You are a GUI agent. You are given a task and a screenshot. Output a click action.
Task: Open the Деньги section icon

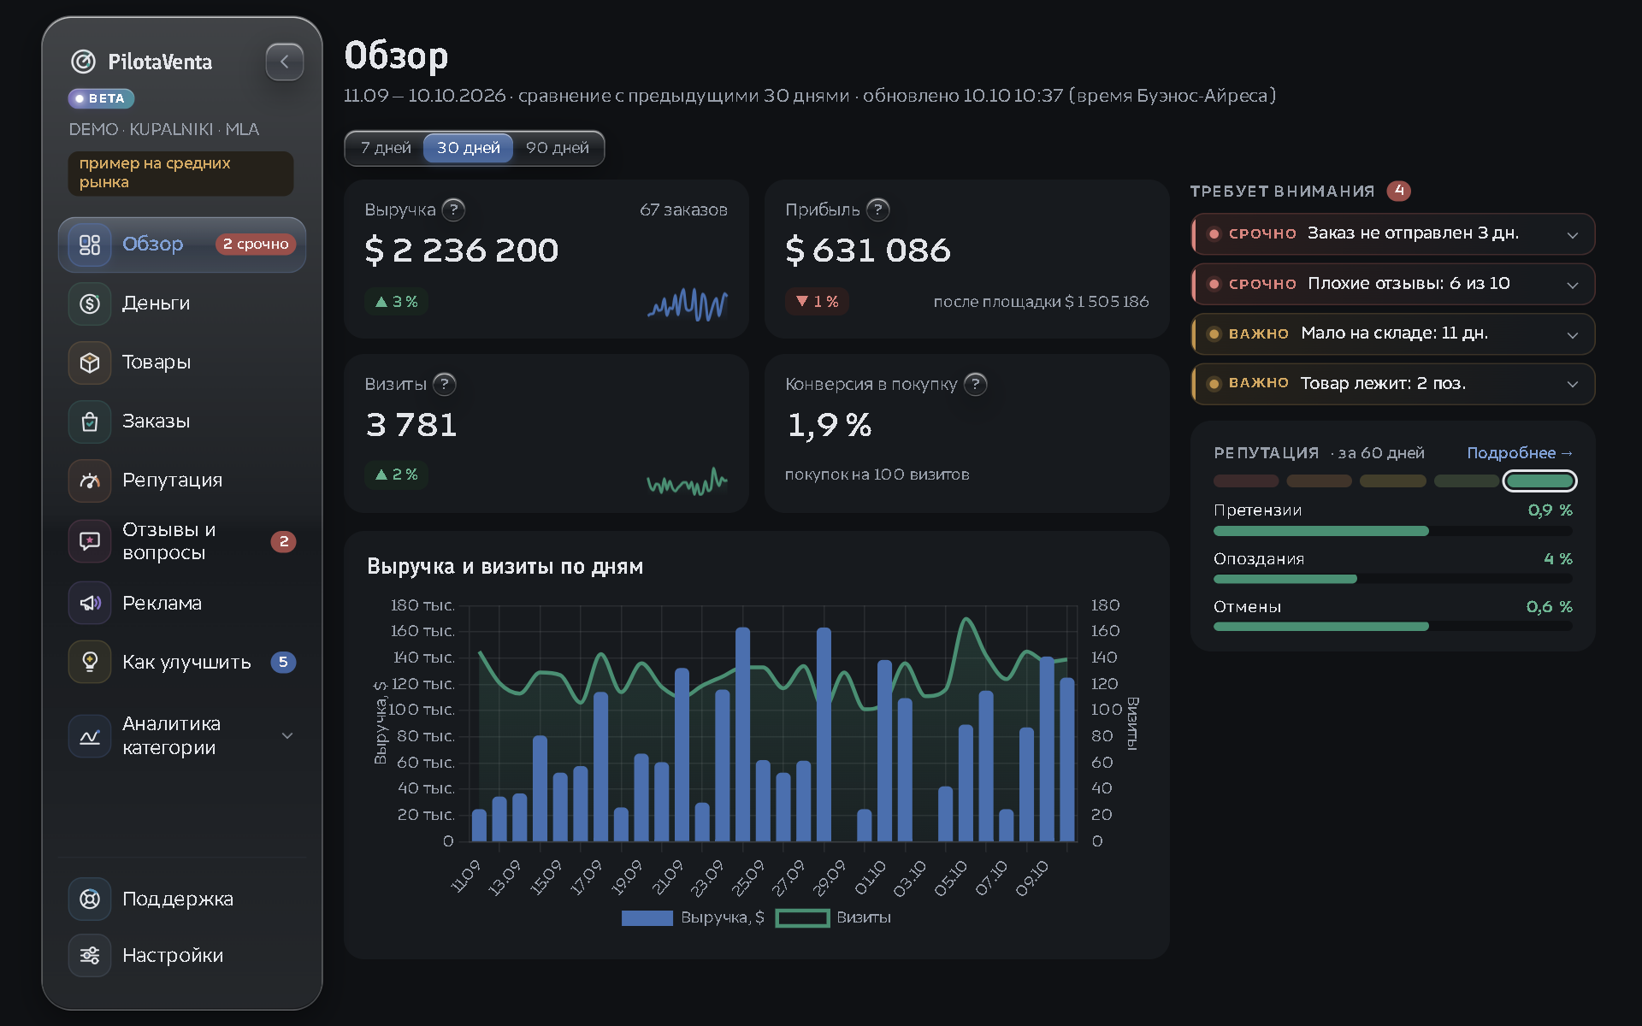click(x=90, y=304)
